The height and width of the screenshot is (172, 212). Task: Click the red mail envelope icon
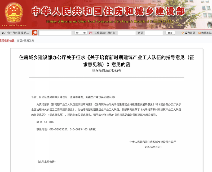[x=91, y=33]
